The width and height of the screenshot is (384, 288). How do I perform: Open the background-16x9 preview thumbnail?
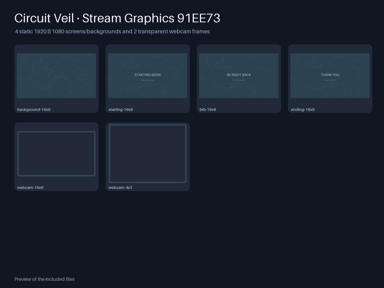(56, 75)
